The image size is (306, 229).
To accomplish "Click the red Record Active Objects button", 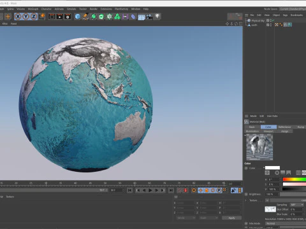I will click(186, 190).
